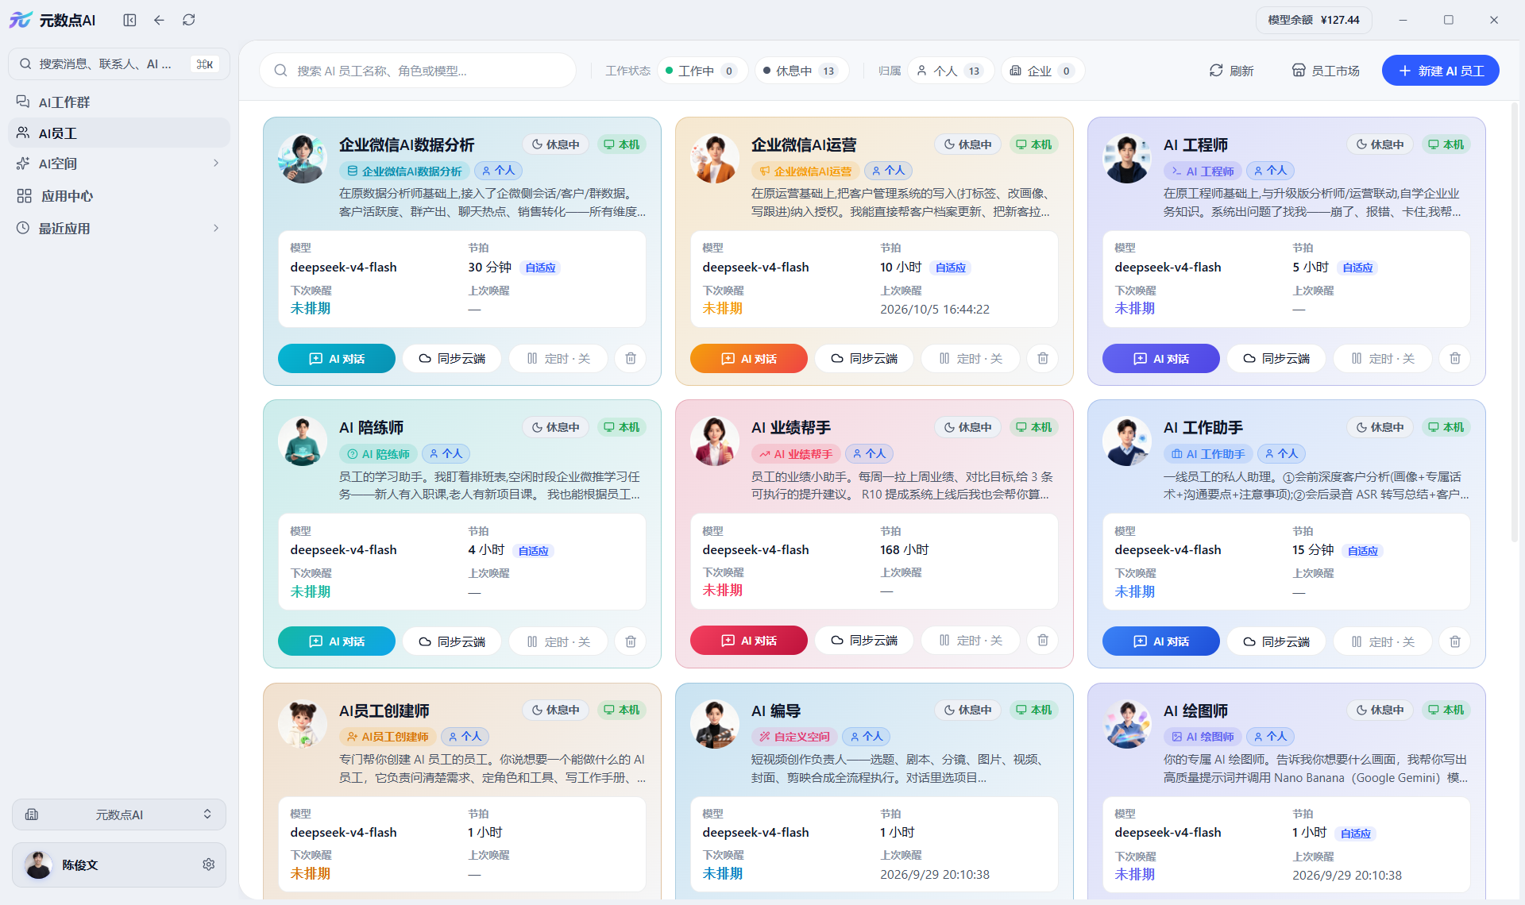Start AI 对话 with 企业微信AI运营
Viewport: 1525px width, 905px height.
coord(749,359)
